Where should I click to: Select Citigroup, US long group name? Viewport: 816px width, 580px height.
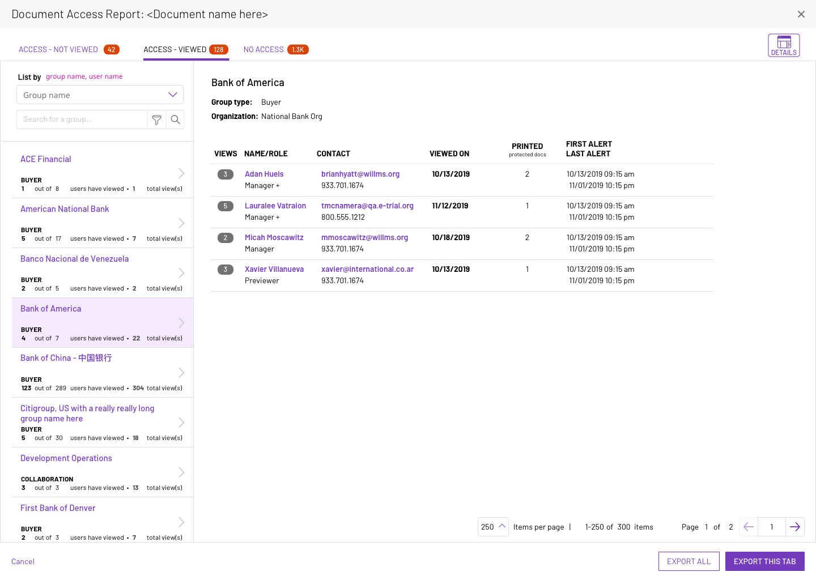87,413
